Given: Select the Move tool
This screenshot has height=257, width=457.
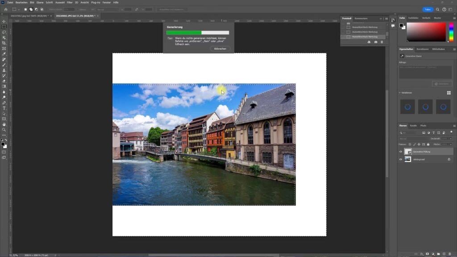Looking at the screenshot, I should (4, 21).
